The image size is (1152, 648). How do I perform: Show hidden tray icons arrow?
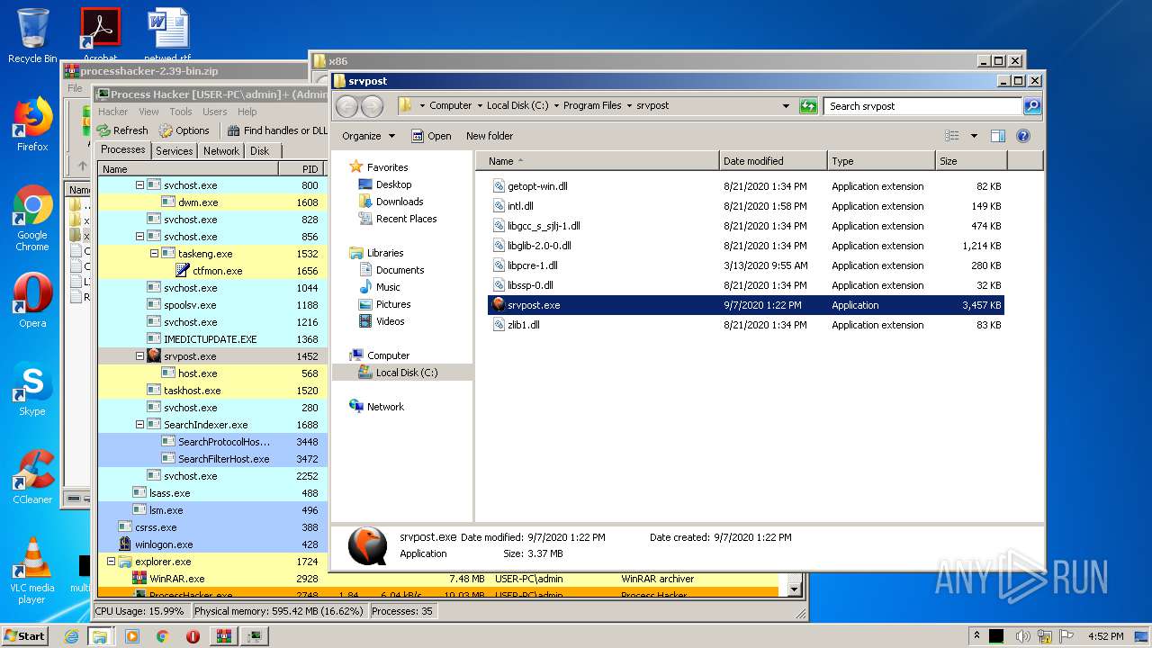[x=976, y=635]
